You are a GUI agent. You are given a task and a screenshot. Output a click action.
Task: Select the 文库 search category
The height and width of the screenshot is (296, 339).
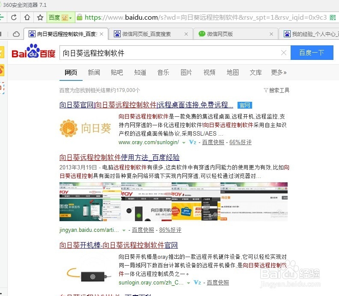[x=256, y=72]
